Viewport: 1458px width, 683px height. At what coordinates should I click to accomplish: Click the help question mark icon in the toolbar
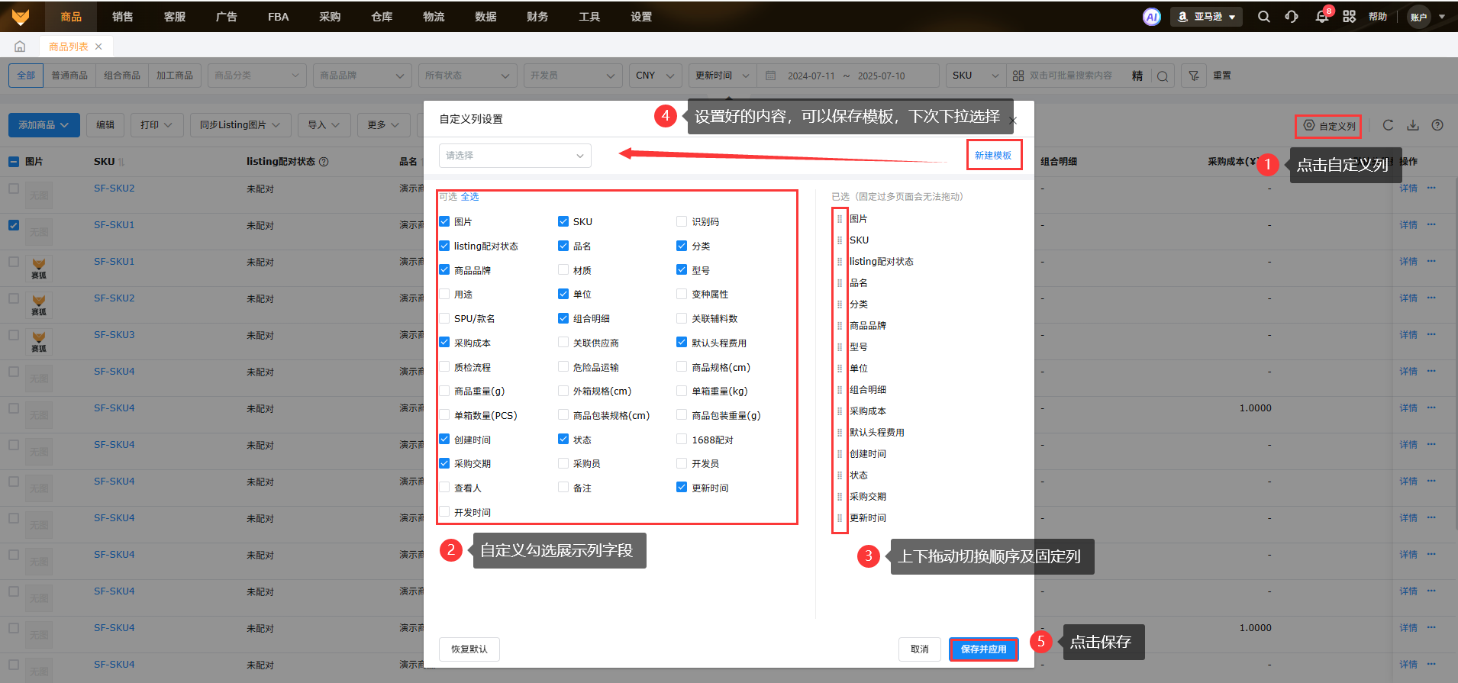pos(1437,125)
